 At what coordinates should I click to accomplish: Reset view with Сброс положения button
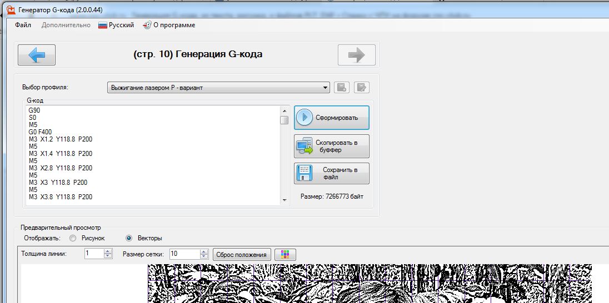(242, 255)
